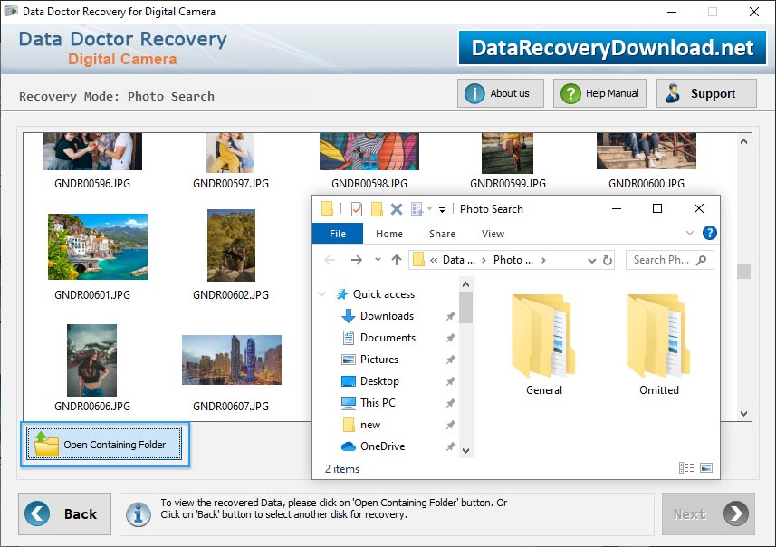This screenshot has width=776, height=547.
Task: Open the About us info button
Action: pos(501,93)
